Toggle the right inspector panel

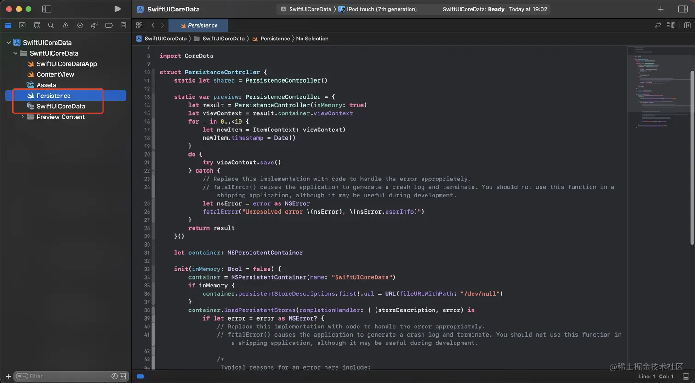pos(683,9)
